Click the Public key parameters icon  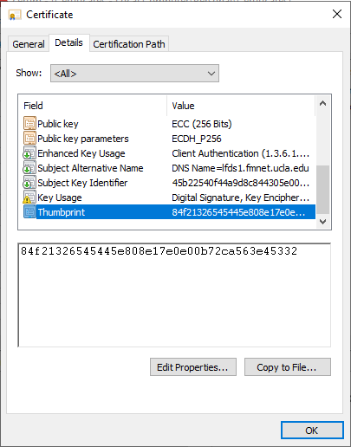(29, 139)
